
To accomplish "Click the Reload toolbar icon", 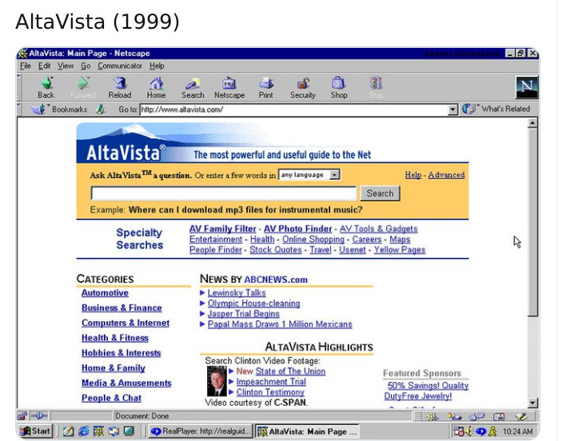I will coord(120,83).
